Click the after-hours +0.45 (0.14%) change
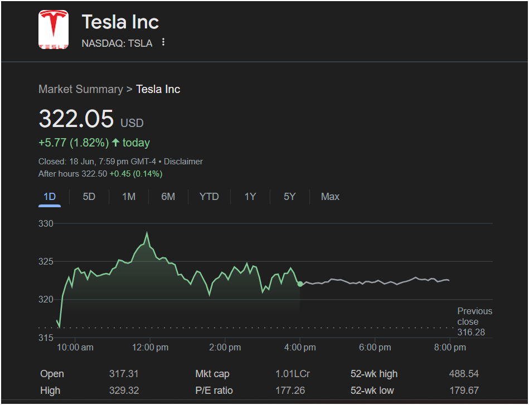Viewport: 529px width, 405px height. coord(136,174)
